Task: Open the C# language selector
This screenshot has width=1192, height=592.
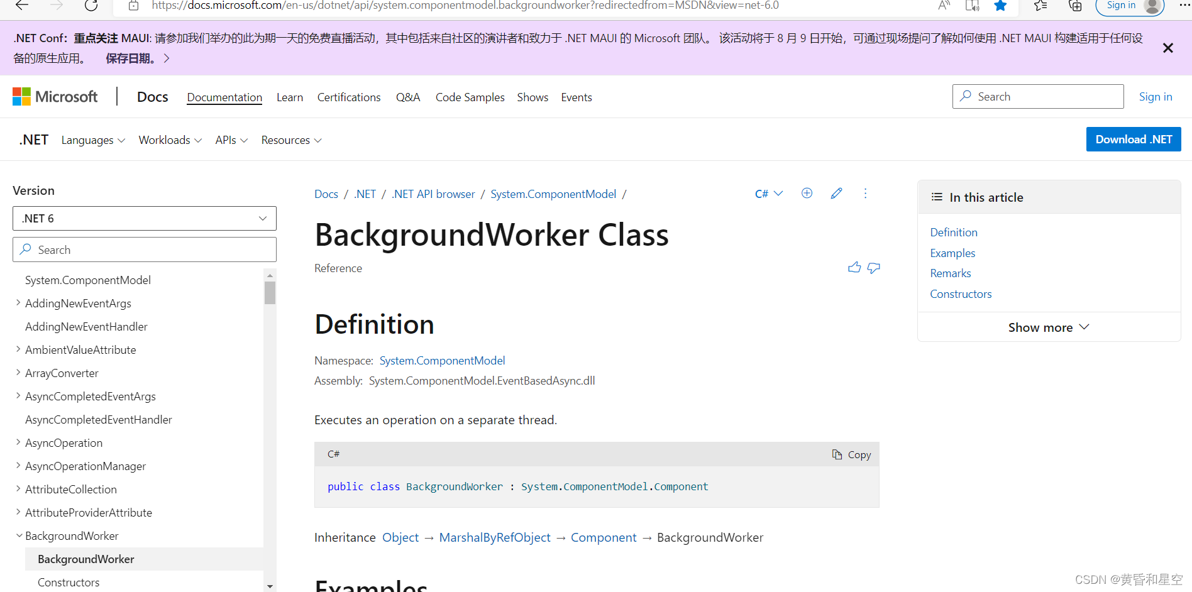Action: pos(769,194)
